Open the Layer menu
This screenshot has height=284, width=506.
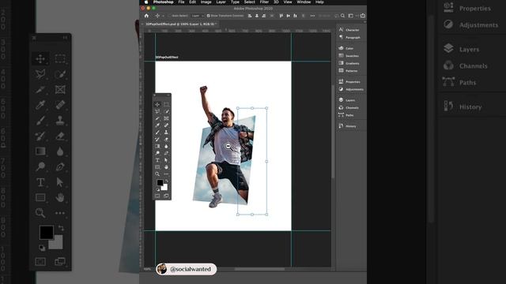pos(221,2)
